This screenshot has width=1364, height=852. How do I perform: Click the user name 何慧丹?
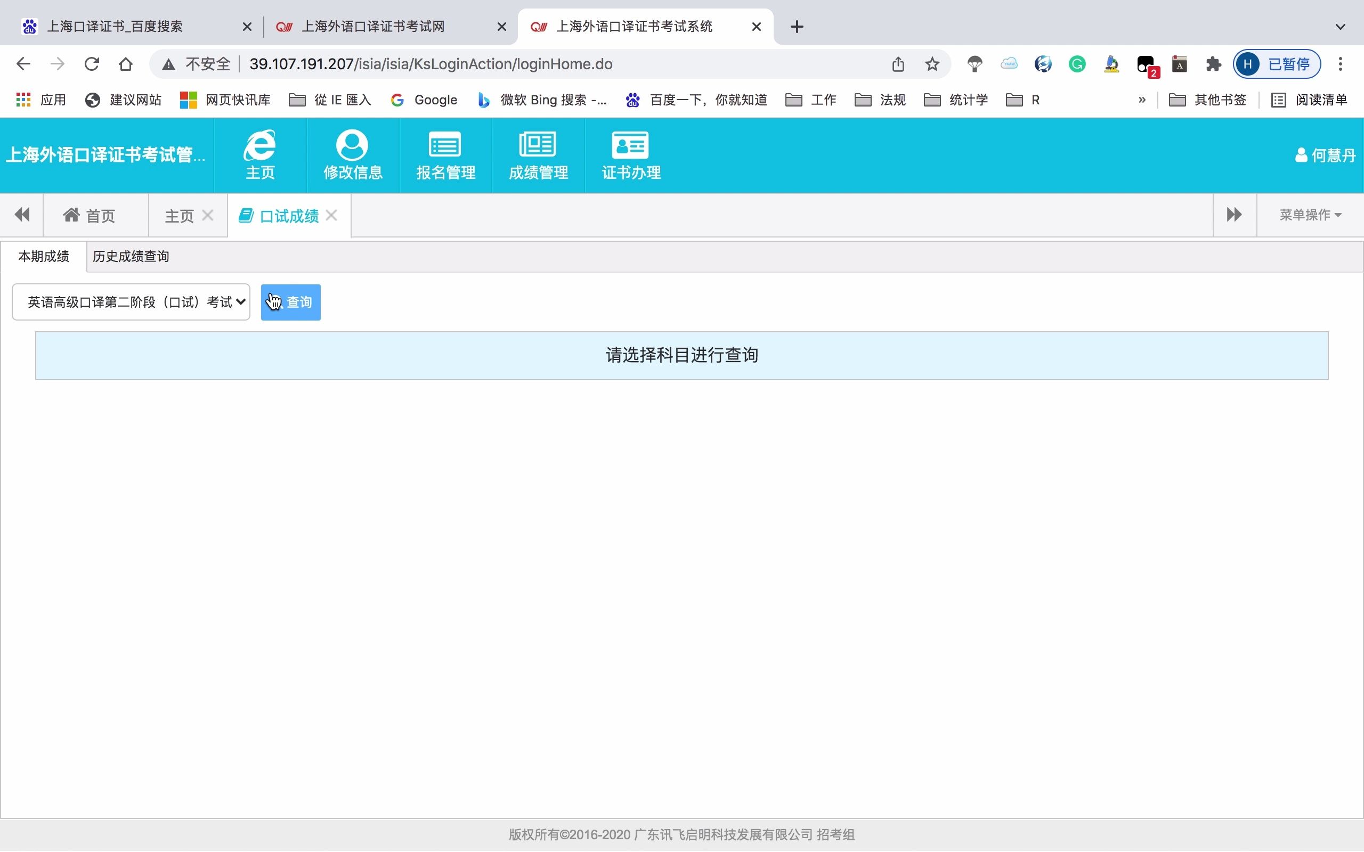[1325, 155]
